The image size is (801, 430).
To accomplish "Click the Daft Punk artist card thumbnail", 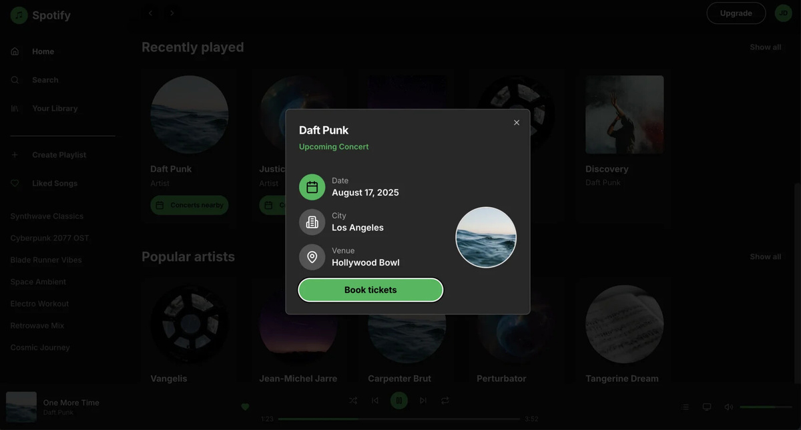I will 190,115.
